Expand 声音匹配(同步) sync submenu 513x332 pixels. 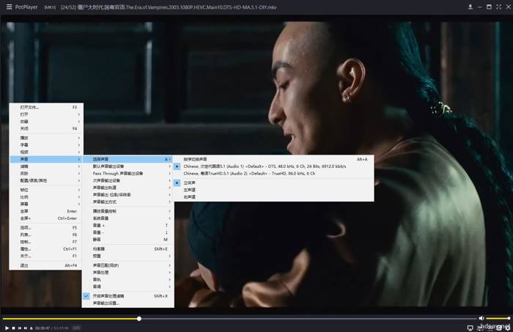(128, 265)
